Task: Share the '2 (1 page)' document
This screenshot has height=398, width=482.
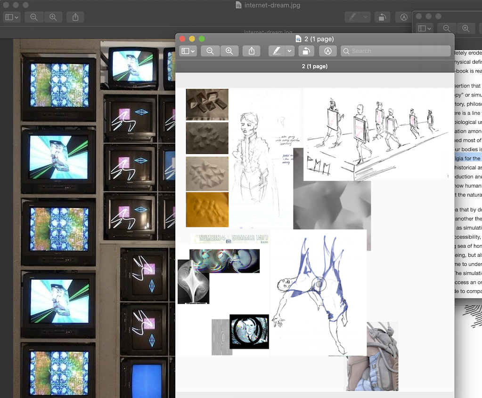Action: 252,51
